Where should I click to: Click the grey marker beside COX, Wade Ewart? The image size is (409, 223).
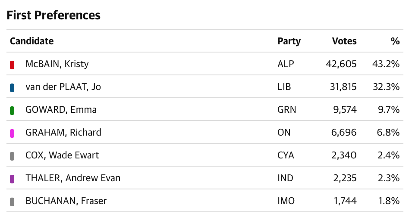12,156
